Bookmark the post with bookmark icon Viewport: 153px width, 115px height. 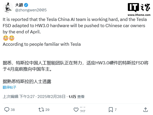pyautogui.click(x=111, y=110)
